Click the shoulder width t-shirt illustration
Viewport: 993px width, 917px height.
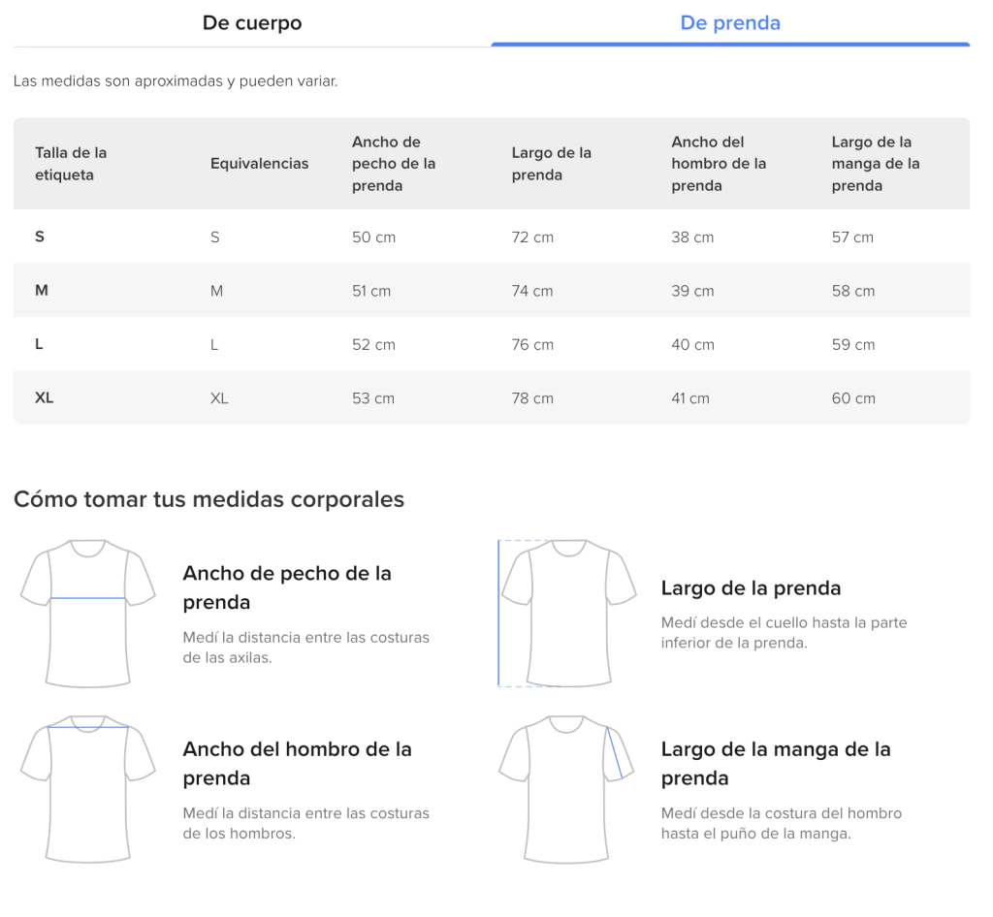88,788
